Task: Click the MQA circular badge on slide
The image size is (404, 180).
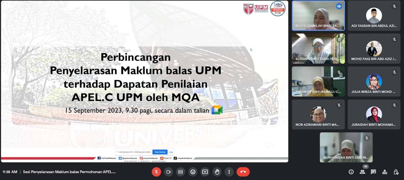Action: 278,9
